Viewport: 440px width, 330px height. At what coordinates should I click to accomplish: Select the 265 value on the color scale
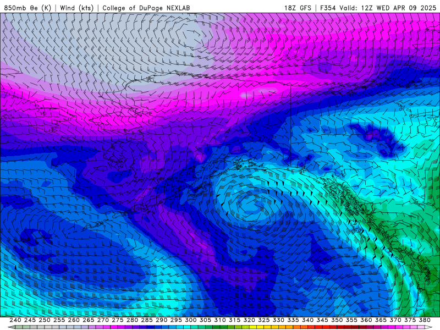click(88, 320)
